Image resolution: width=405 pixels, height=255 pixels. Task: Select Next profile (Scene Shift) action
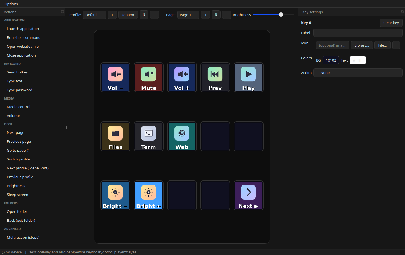pos(33,168)
